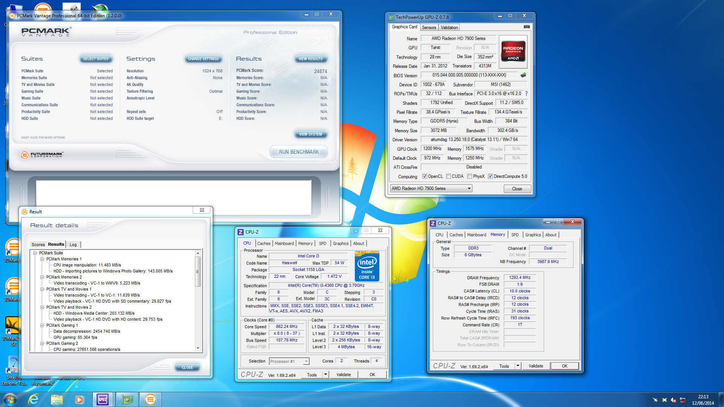724x407 pixels.
Task: Open Windows Media Player from the taskbar
Action: point(79,399)
